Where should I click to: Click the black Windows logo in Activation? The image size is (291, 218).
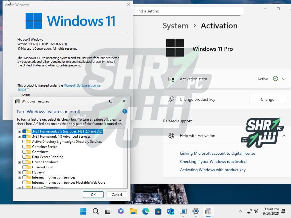175,48
